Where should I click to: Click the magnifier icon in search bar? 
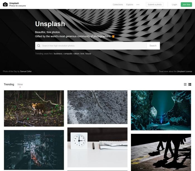tap(39, 46)
